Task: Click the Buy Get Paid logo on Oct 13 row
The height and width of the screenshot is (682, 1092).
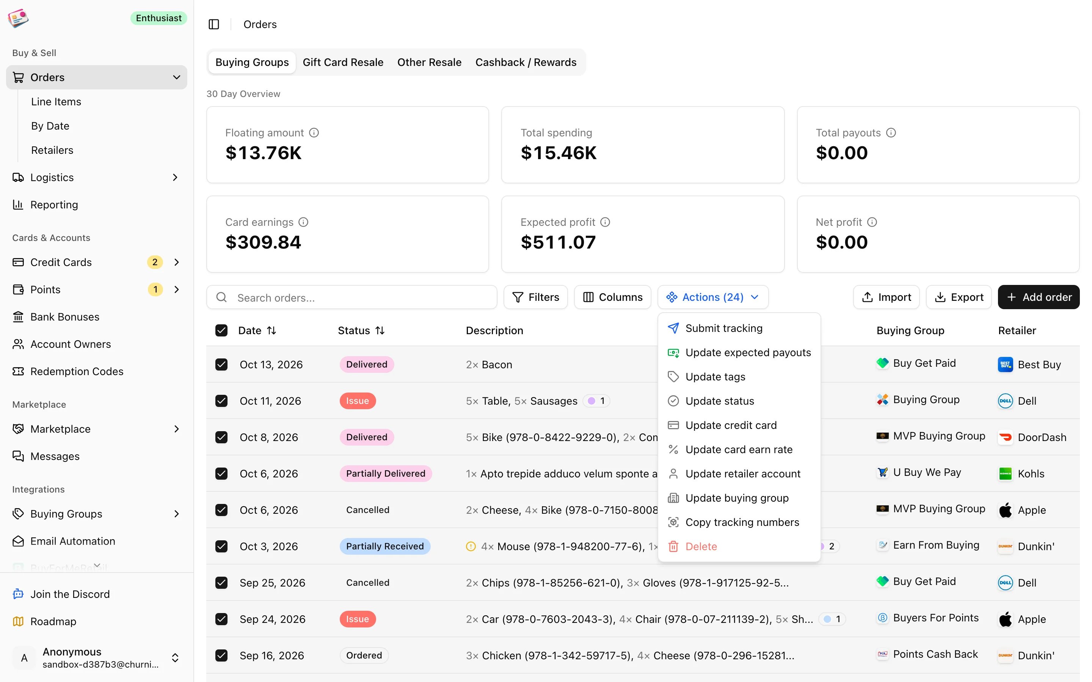Action: (882, 363)
